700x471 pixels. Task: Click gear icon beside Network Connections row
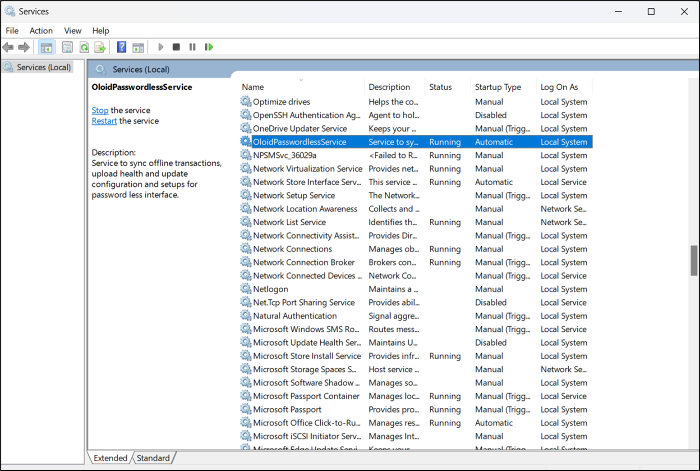[x=245, y=249]
